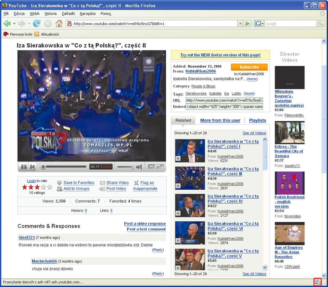Restart video with the rewind-to-start button
328x287 pixels.
coord(32,167)
